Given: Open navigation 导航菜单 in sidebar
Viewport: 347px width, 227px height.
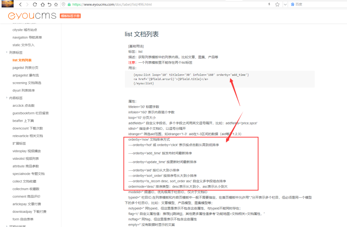Looking at the screenshot, I should (27, 37).
